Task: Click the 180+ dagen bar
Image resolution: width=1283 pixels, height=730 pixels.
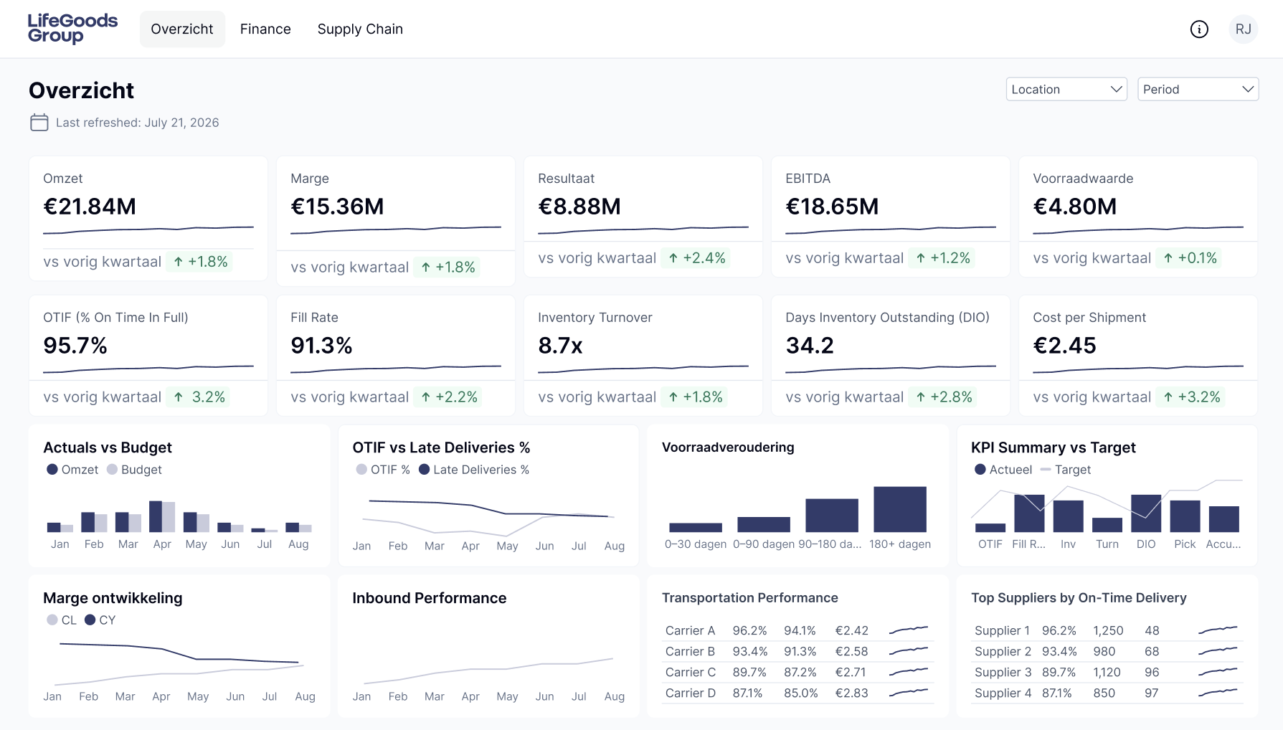Action: pyautogui.click(x=900, y=509)
